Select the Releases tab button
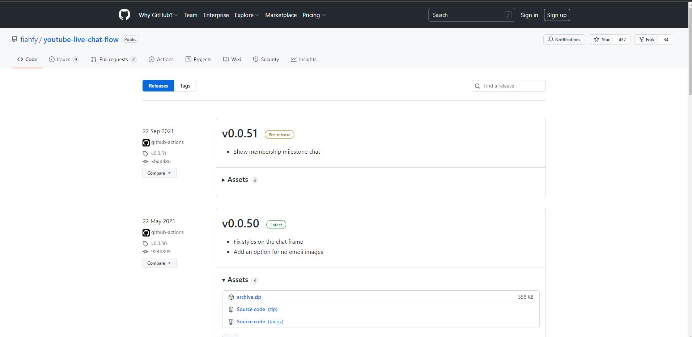Viewport: 692px width, 337px height. pos(158,86)
